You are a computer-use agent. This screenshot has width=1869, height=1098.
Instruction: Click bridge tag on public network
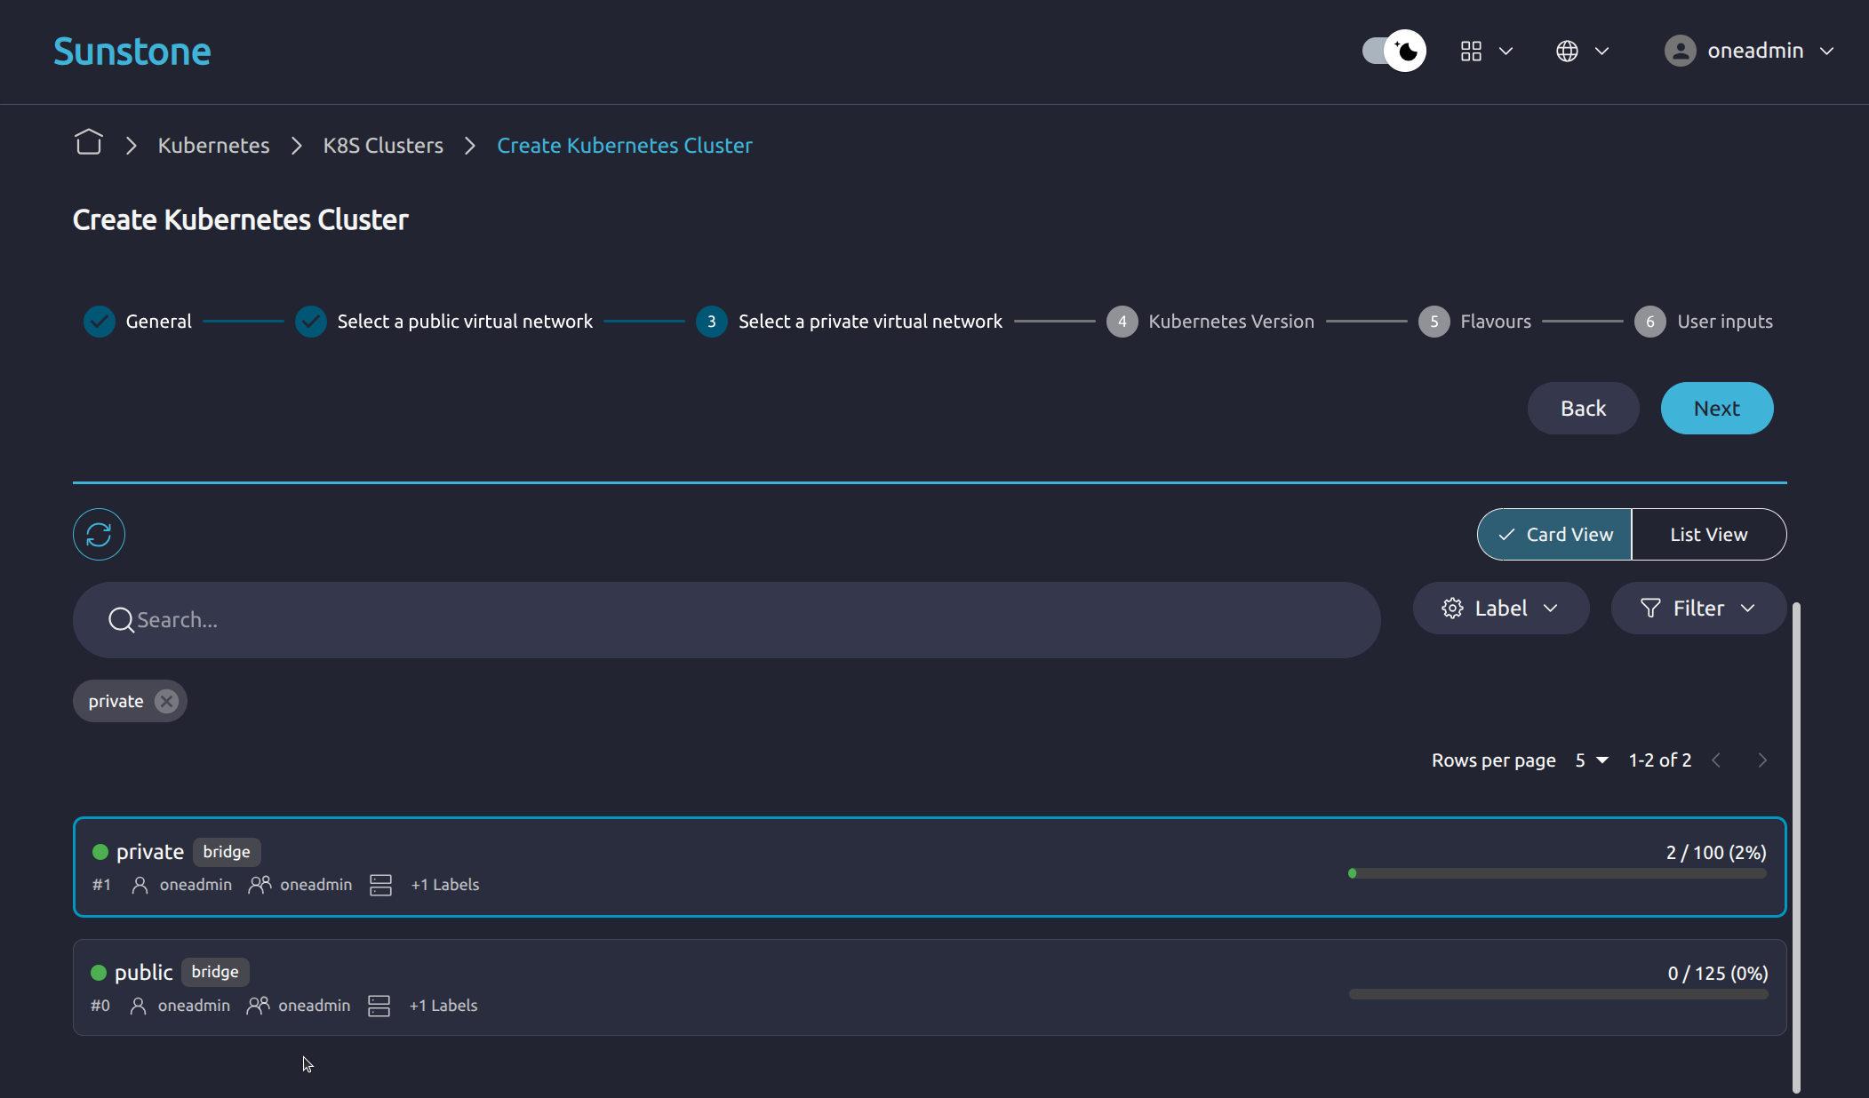click(215, 972)
